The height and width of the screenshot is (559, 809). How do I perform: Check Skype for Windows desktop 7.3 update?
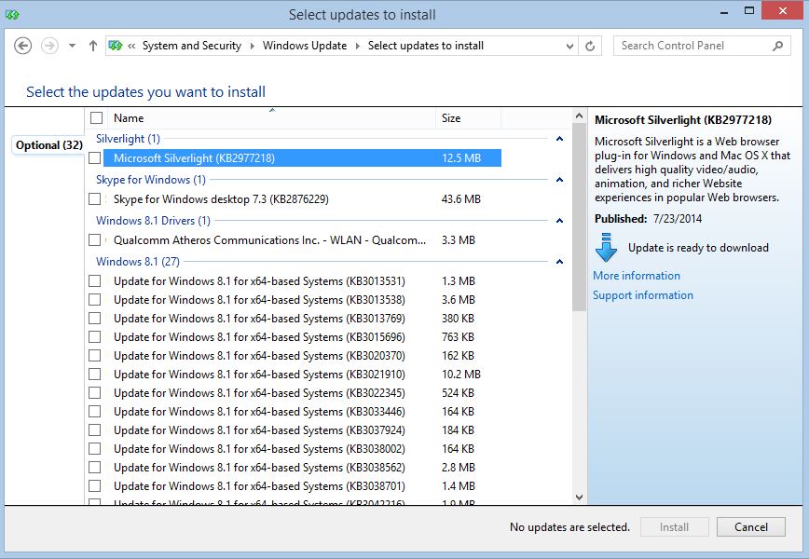pyautogui.click(x=95, y=199)
